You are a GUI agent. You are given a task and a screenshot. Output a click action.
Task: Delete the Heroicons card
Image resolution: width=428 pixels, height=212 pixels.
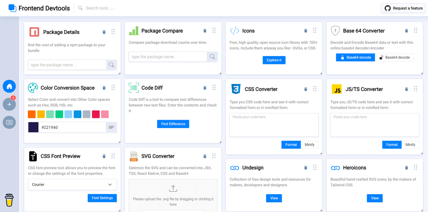click(x=406, y=168)
